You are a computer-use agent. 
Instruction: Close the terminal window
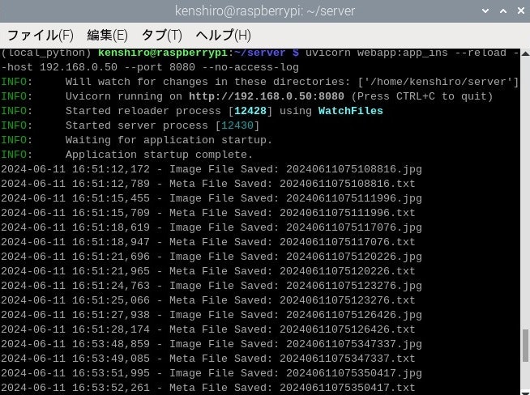[x=521, y=11]
